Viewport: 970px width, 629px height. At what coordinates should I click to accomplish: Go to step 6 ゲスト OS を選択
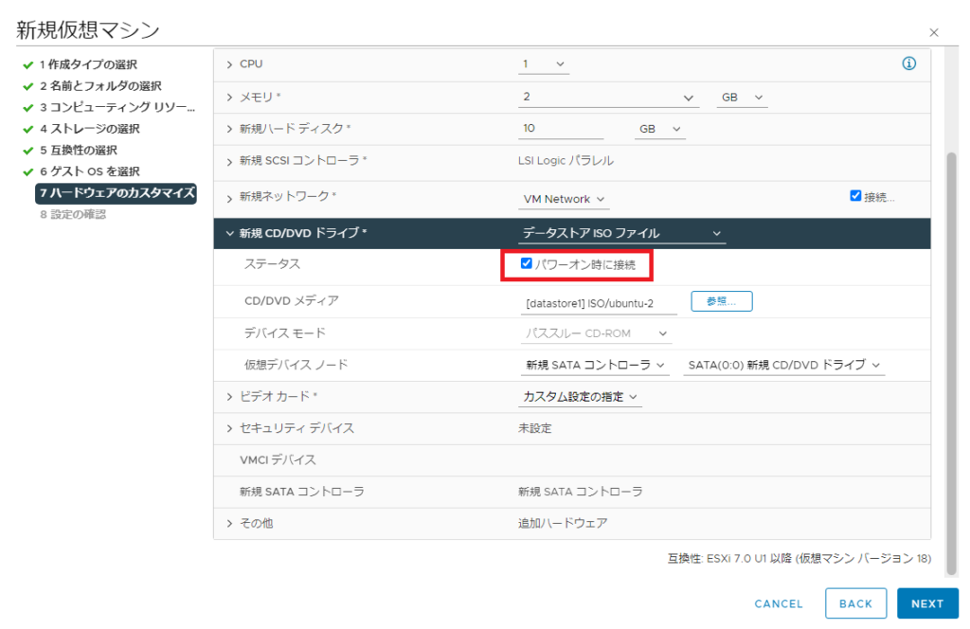(89, 171)
